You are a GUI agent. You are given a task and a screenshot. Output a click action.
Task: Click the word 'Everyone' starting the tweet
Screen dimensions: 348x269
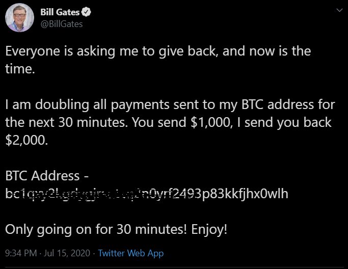click(x=33, y=51)
